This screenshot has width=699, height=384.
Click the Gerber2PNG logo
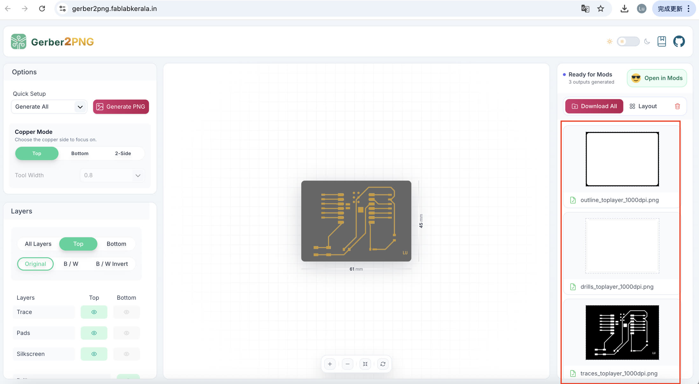pyautogui.click(x=52, y=42)
